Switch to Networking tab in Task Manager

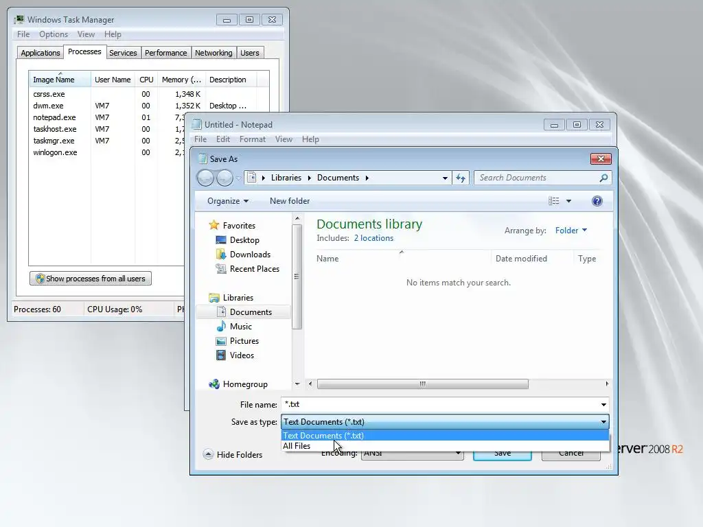(x=214, y=53)
